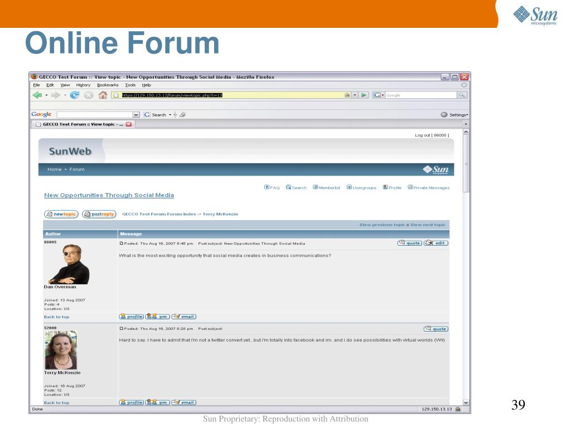This screenshot has width=571, height=428.
Task: Close the GECCO Test Forum tab
Action: 129,124
